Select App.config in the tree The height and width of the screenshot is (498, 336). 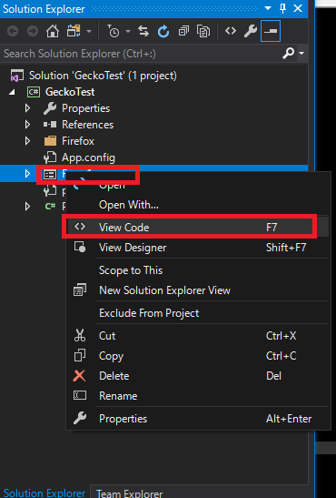(88, 158)
